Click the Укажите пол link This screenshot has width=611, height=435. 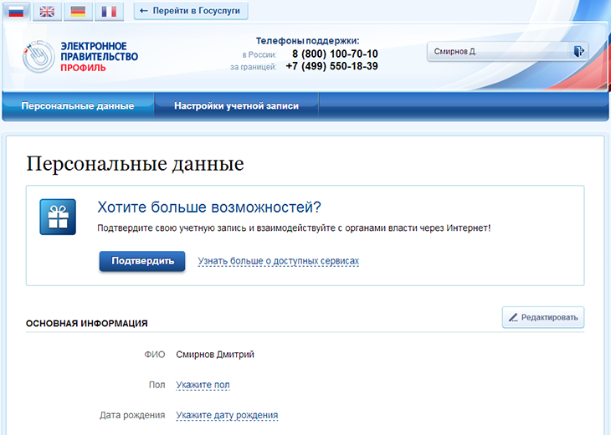(203, 385)
